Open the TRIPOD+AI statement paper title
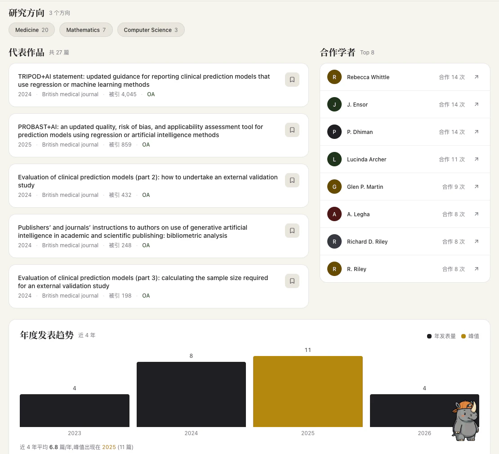Screen dimensions: 499x454 pos(144,80)
